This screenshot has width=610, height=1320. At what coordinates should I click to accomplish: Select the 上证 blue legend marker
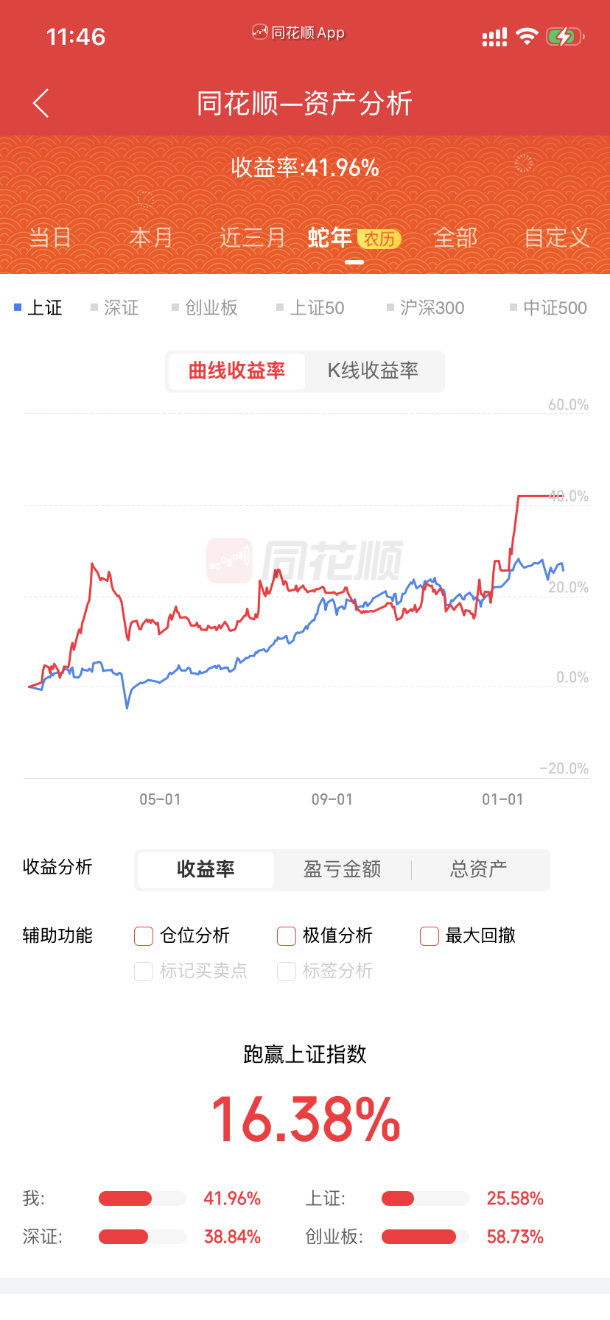[18, 307]
